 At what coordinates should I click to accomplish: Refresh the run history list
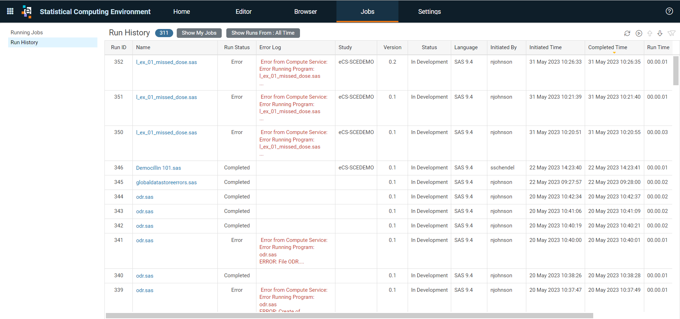627,33
